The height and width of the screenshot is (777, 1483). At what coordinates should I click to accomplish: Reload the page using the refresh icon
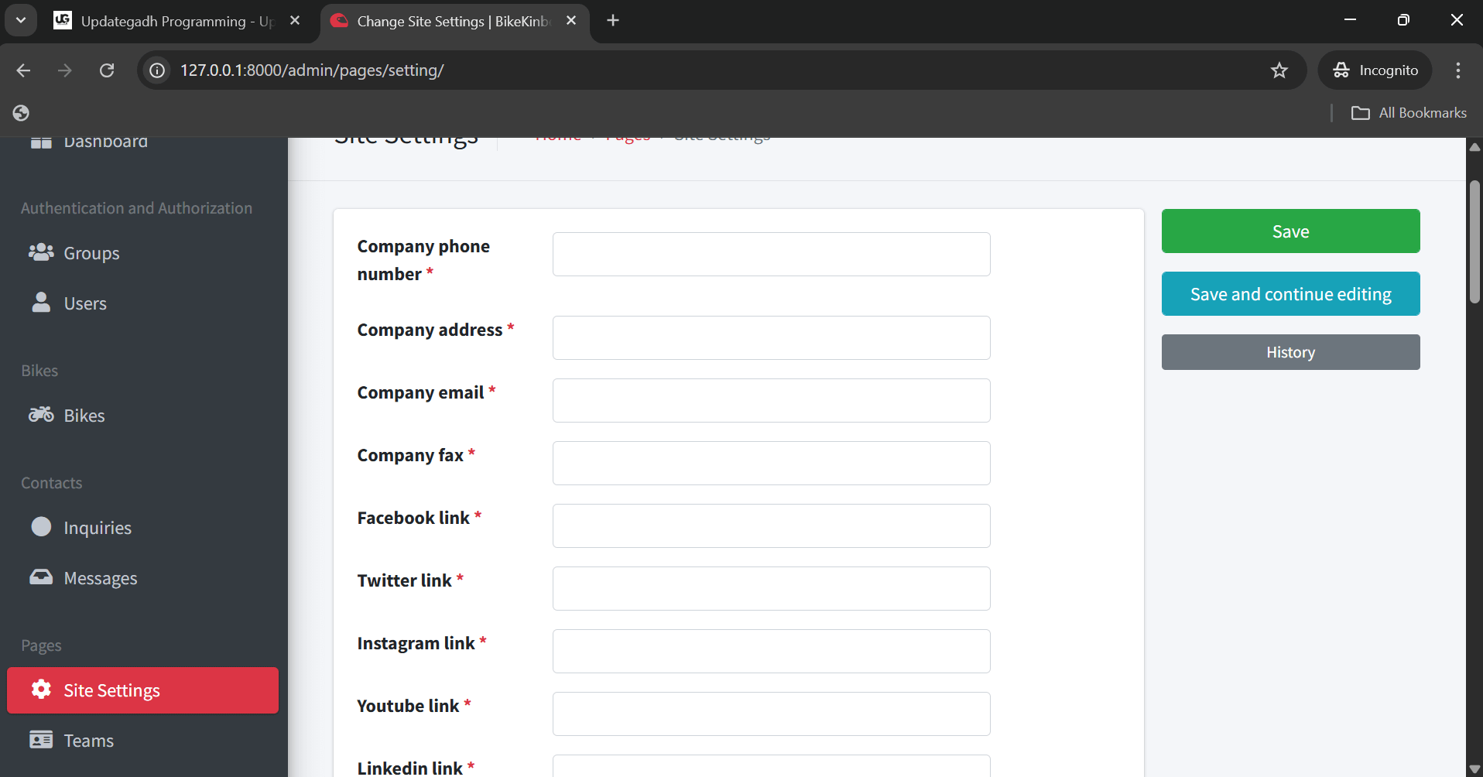[107, 70]
